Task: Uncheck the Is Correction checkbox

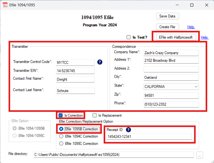Action: (60, 115)
